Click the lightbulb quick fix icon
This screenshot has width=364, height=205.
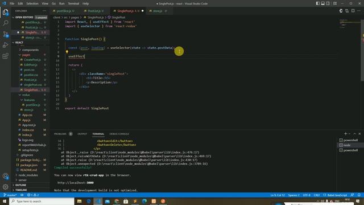(67, 52)
